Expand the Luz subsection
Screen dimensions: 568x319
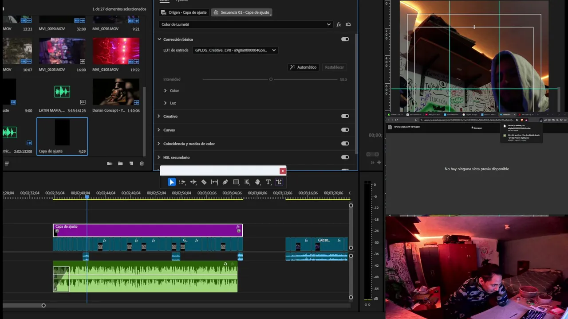pos(165,103)
